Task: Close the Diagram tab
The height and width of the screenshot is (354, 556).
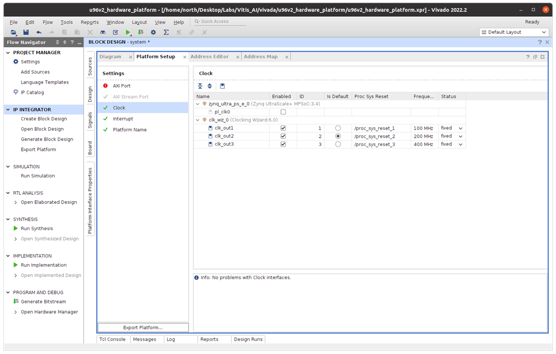Action: (x=130, y=57)
